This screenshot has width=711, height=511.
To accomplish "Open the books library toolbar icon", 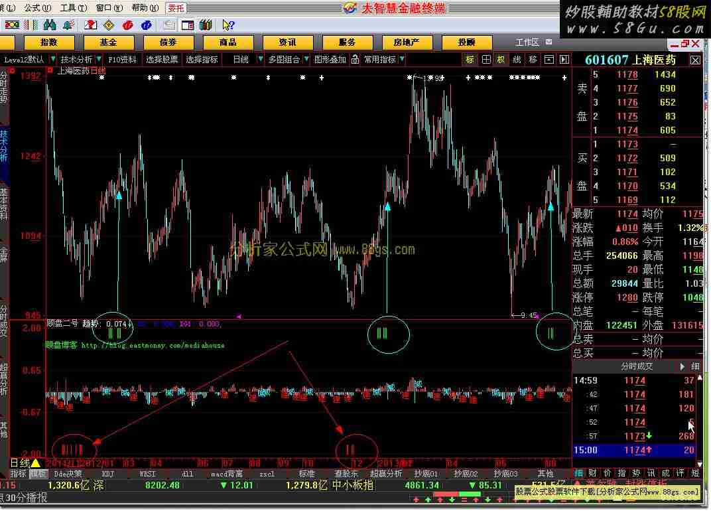I will coord(206,25).
